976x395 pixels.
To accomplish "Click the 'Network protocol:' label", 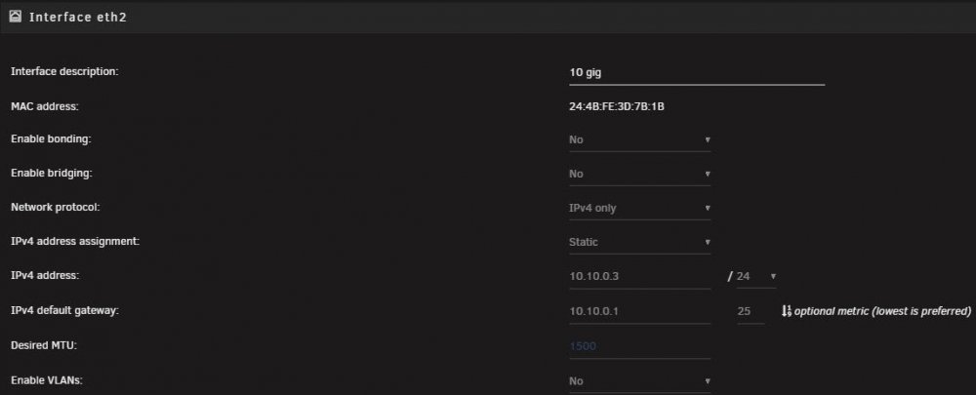I will (56, 208).
